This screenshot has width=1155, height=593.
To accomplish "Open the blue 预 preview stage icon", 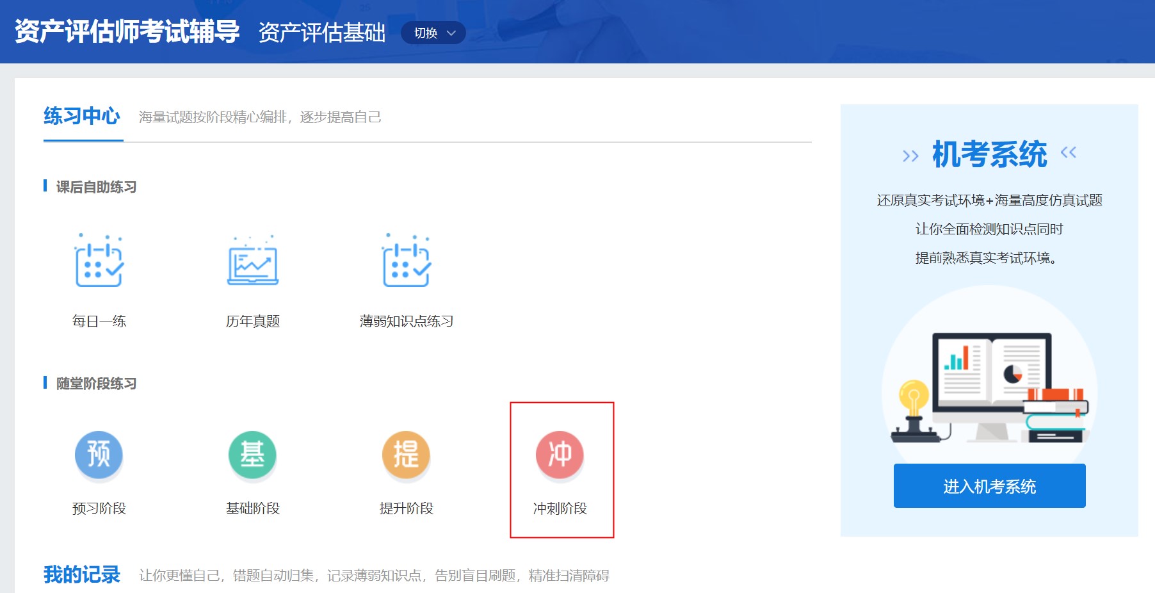I will pos(99,455).
